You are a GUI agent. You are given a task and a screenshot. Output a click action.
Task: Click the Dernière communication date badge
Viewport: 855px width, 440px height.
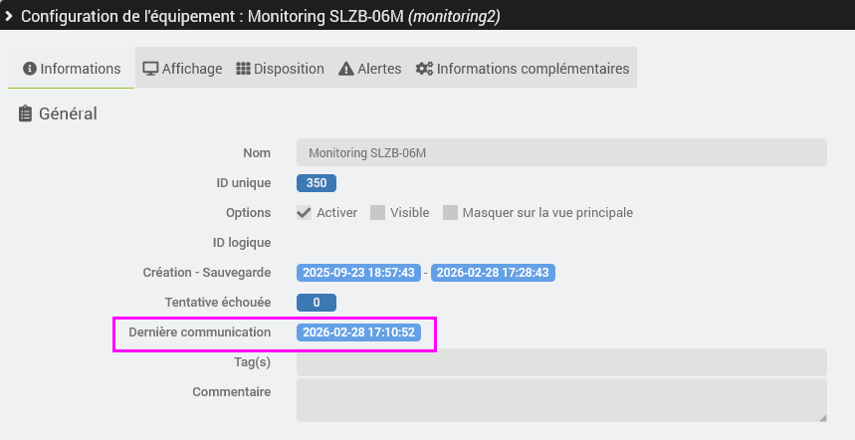coord(358,332)
